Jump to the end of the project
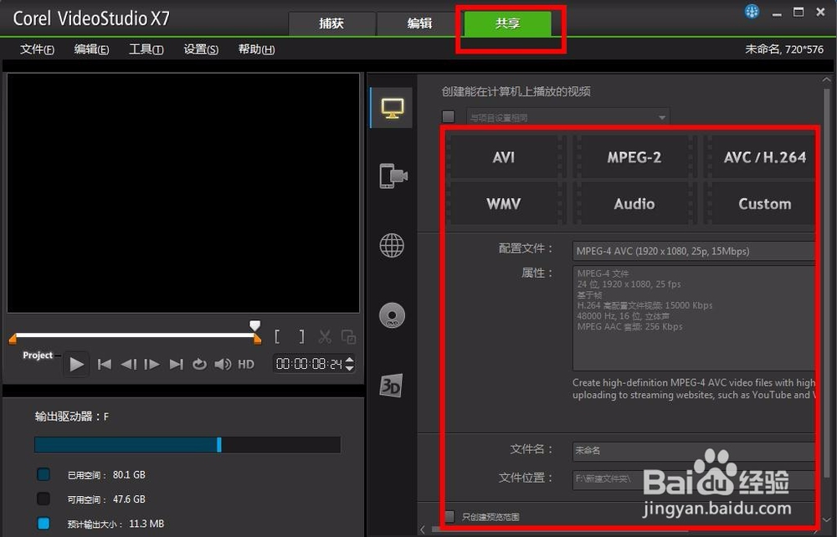The image size is (837, 537). 176,364
